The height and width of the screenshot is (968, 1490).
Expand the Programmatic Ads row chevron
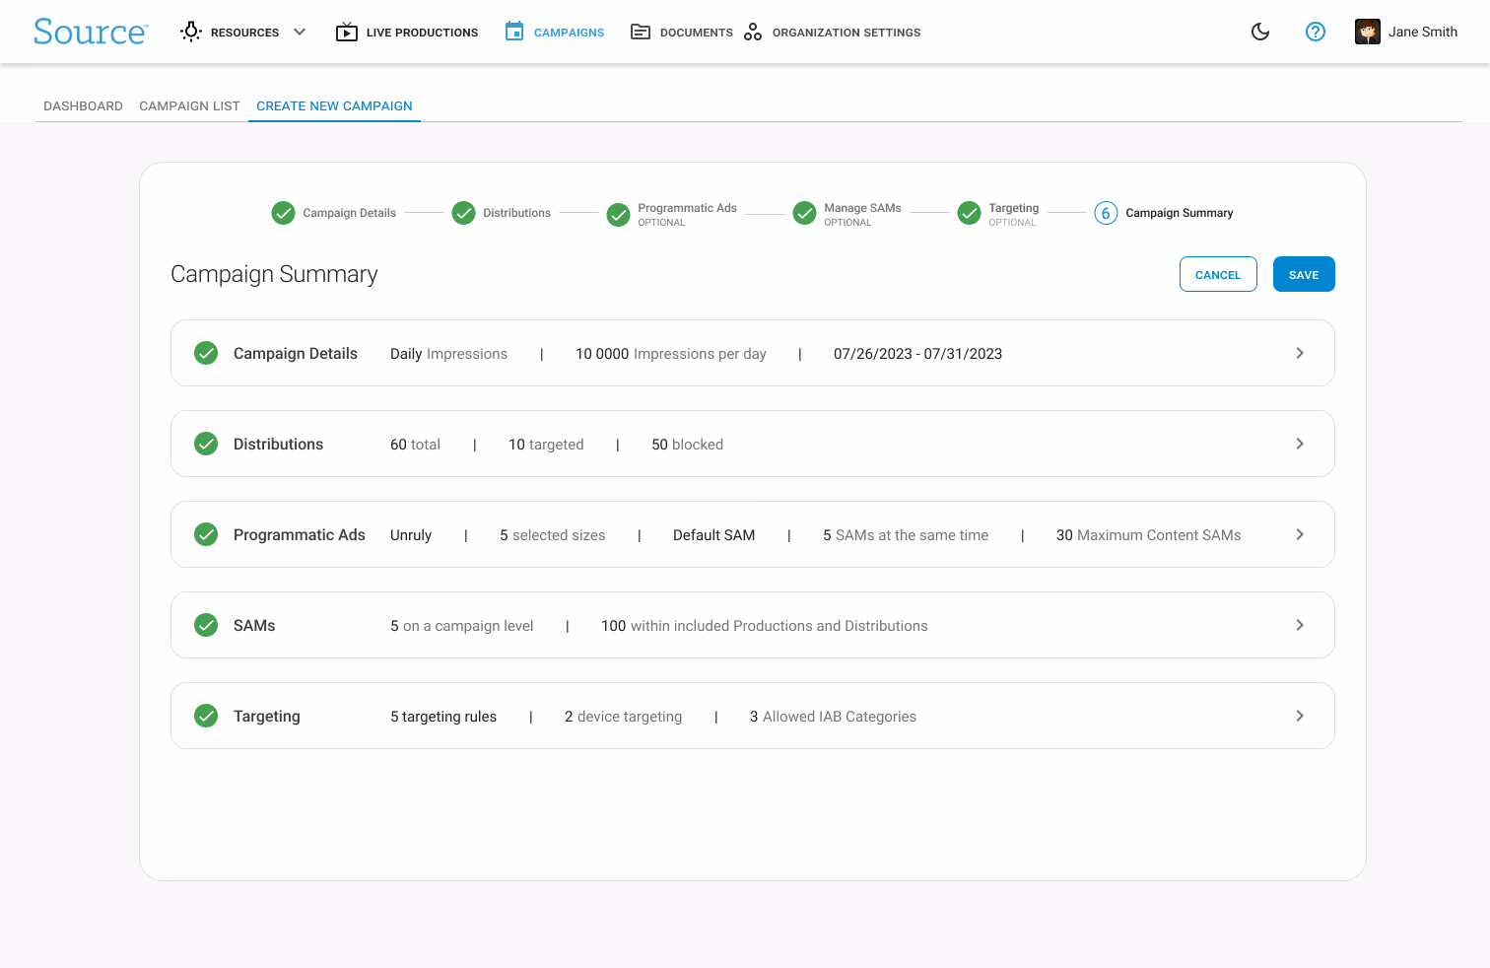point(1300,534)
